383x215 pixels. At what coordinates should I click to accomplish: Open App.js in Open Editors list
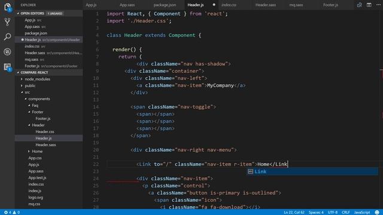coord(49,20)
